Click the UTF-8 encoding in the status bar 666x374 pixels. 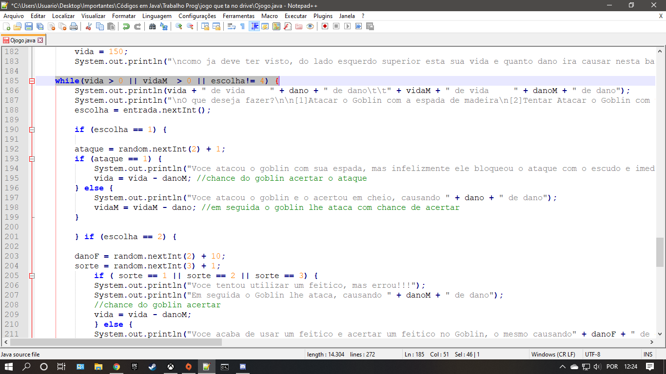(592, 355)
